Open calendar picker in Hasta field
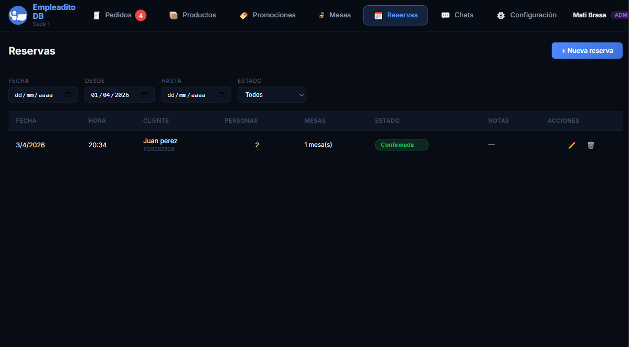The height and width of the screenshot is (347, 629). (221, 95)
